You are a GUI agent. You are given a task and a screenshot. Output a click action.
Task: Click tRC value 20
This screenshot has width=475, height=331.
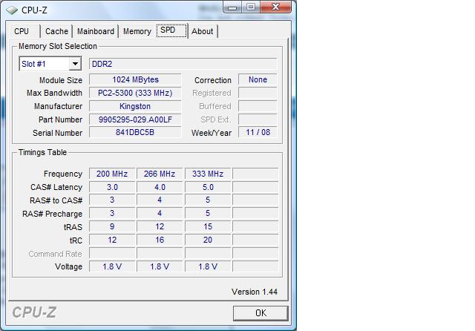pos(208,240)
